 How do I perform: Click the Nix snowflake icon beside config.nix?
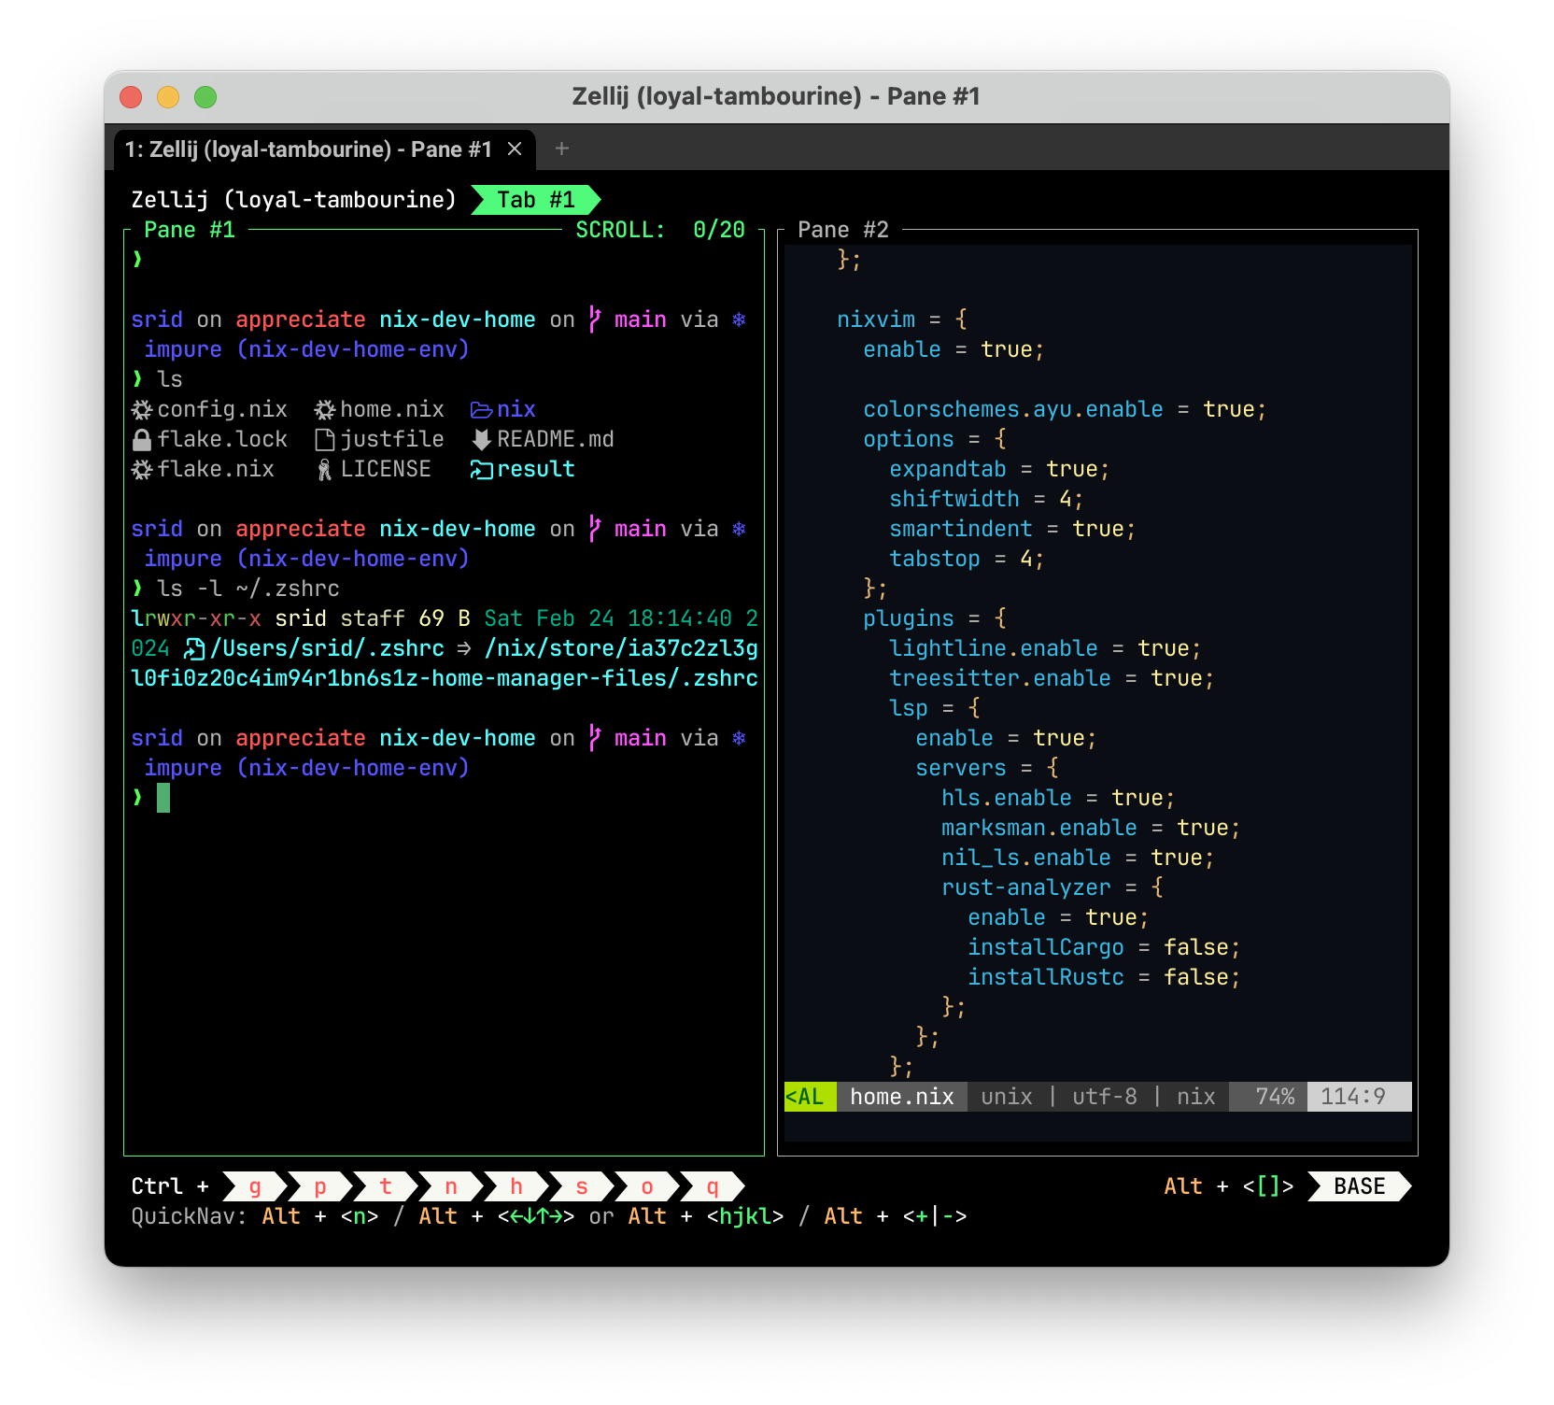(139, 409)
